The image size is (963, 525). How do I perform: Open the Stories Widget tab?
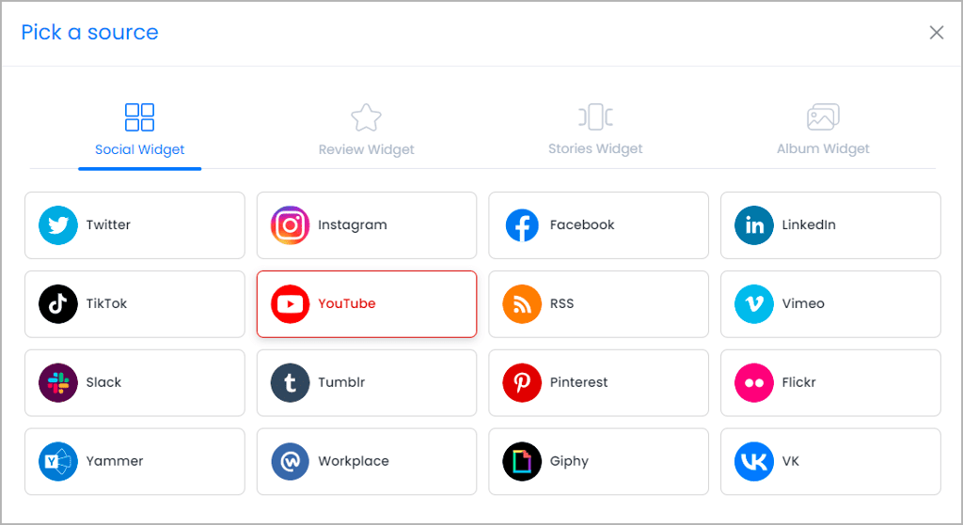click(595, 130)
